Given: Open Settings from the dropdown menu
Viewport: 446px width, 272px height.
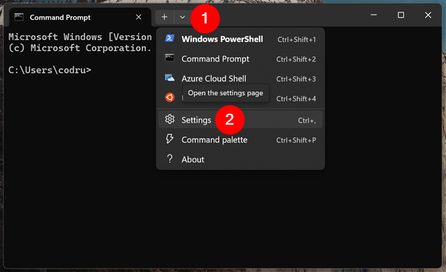Looking at the screenshot, I should tap(240, 120).
